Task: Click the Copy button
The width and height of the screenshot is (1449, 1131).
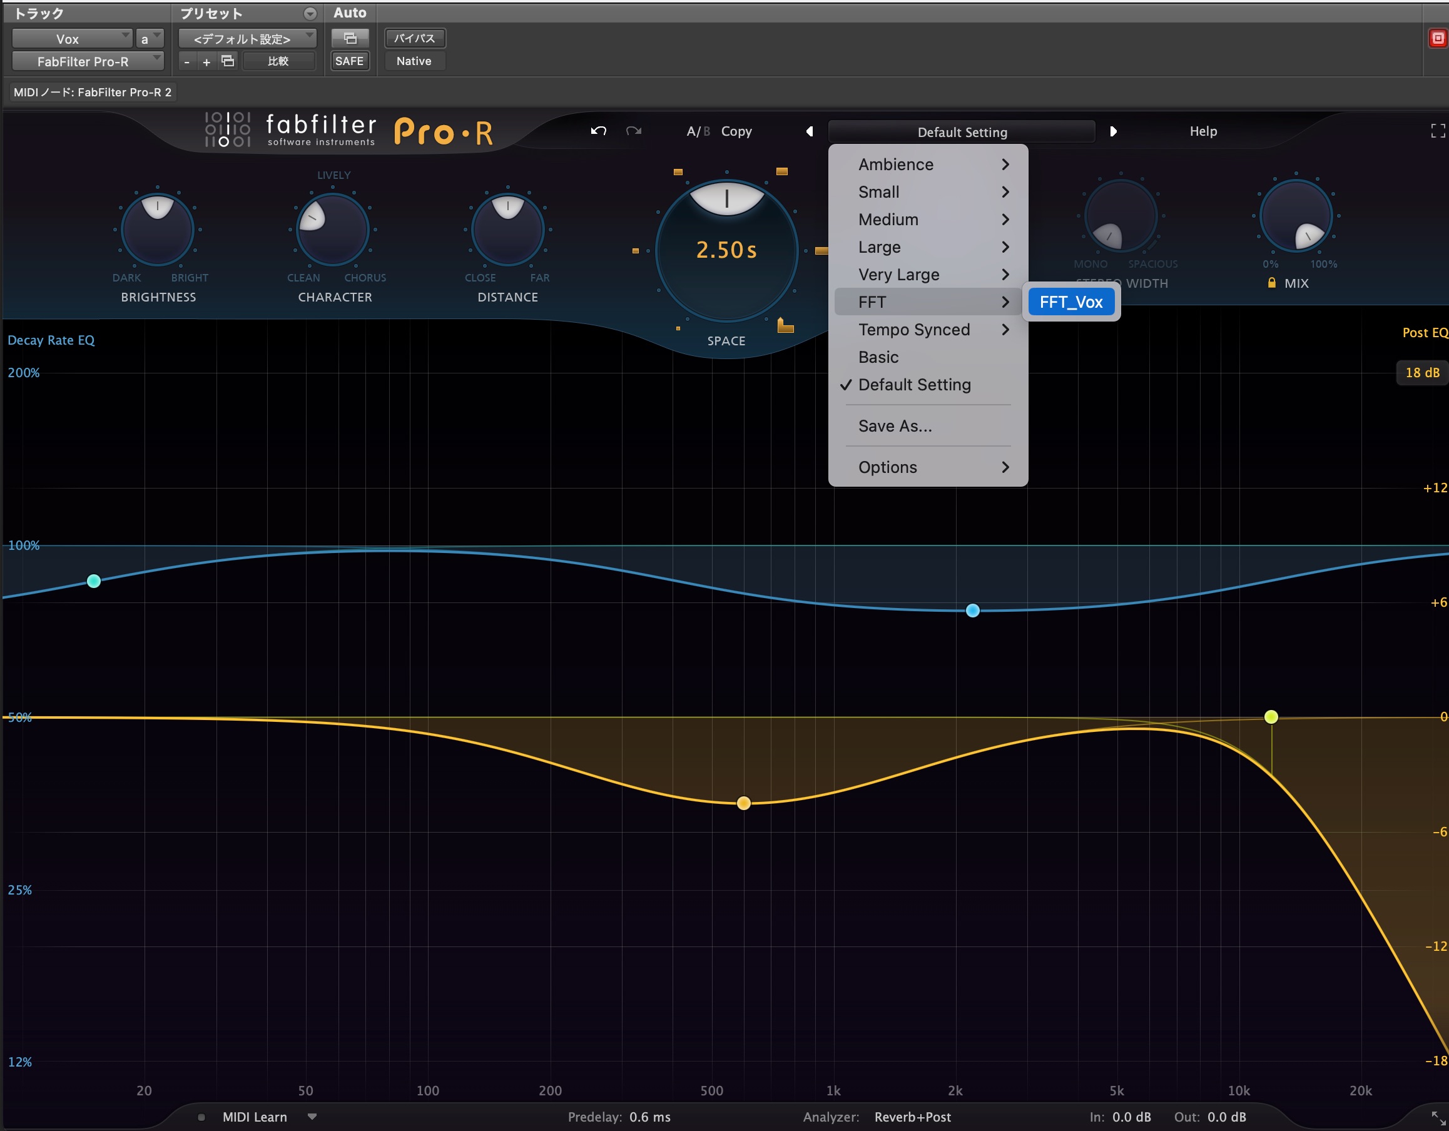Action: [x=736, y=131]
